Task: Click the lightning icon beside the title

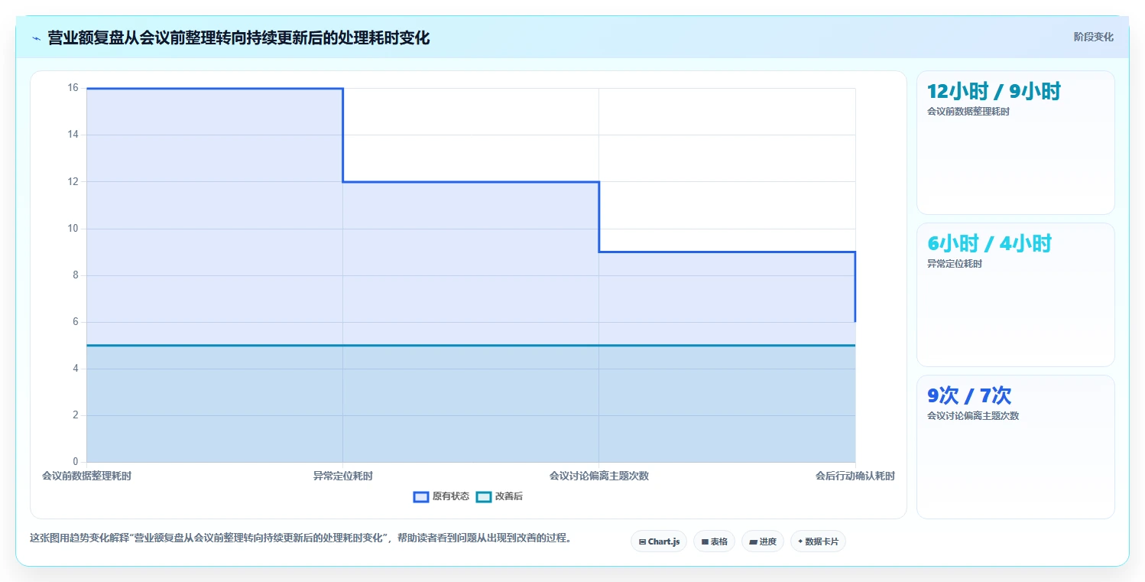Action: pos(36,38)
